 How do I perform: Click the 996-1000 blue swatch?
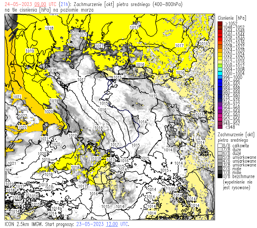pyautogui.click(x=220, y=77)
